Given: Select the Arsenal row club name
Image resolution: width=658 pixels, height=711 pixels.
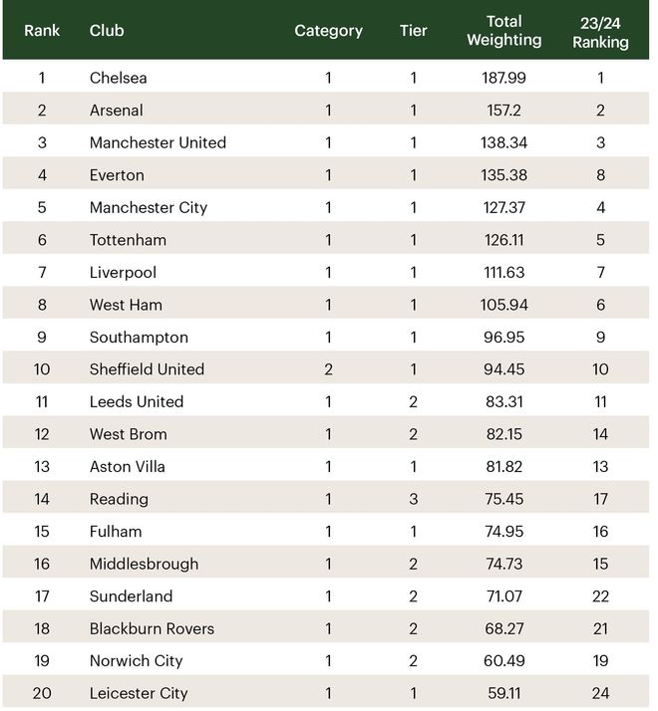Looking at the screenshot, I should click(117, 111).
